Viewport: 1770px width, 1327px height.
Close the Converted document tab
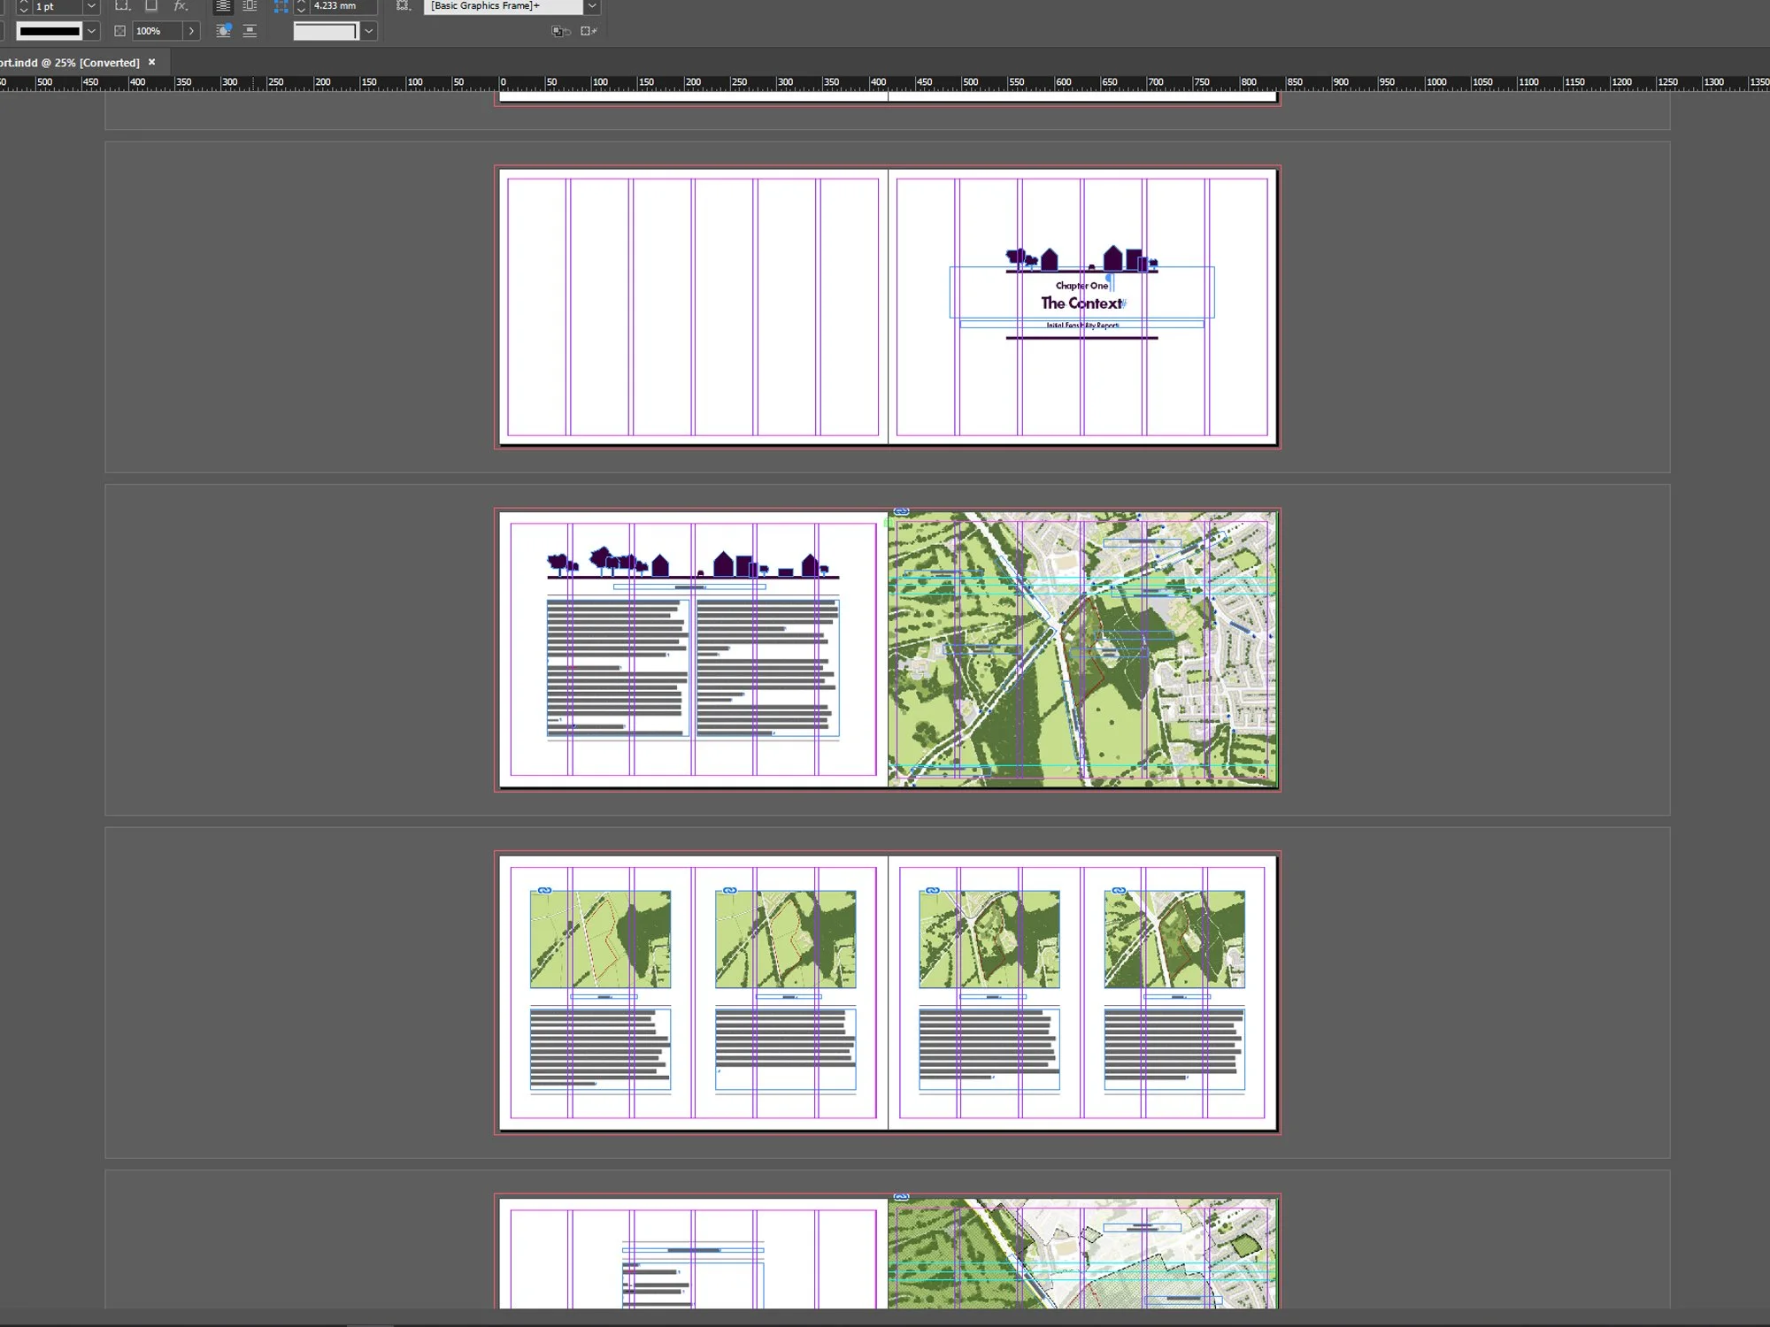point(152,62)
